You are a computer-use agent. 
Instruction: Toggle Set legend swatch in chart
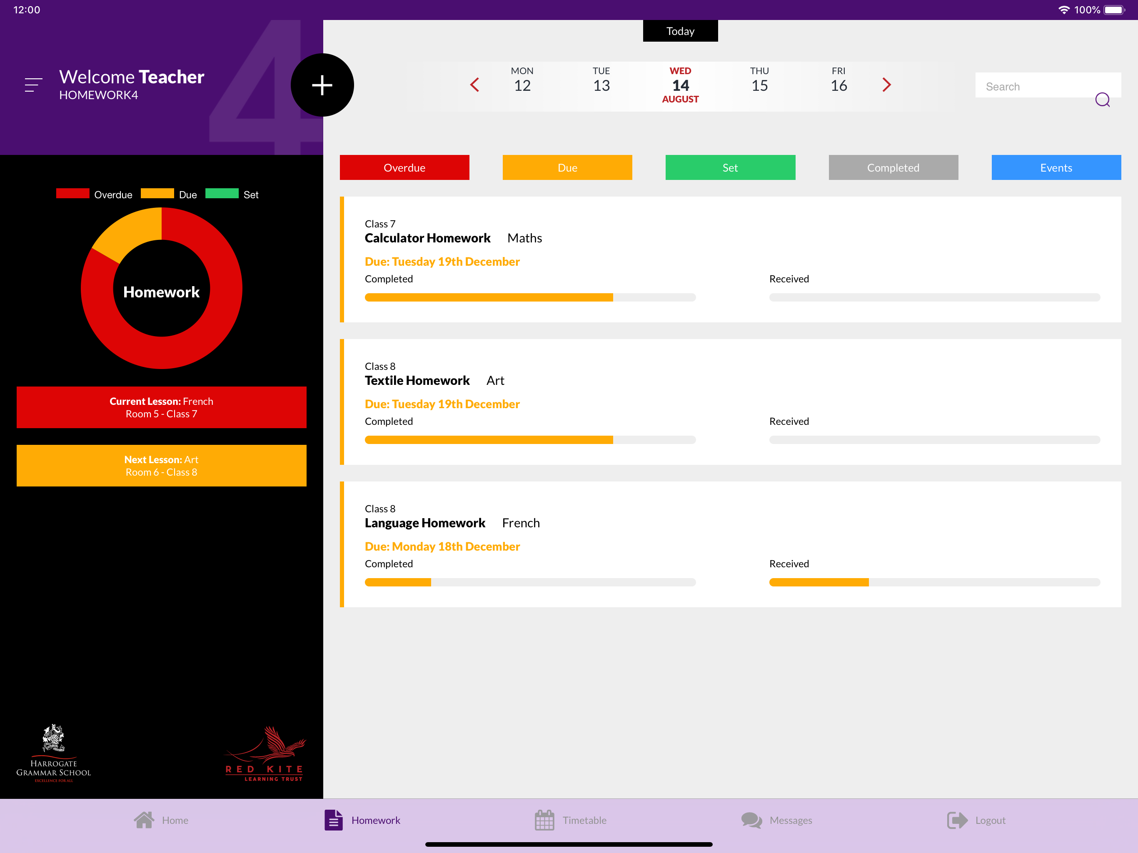click(x=222, y=194)
